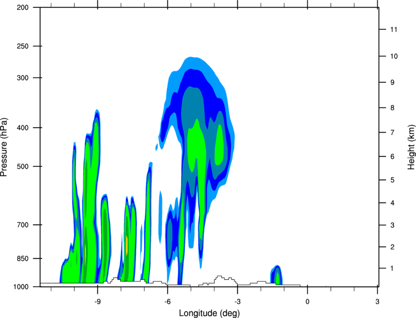This screenshot has height=318, width=416.
Task: Click the 1000 pressure tick label
Action: (21, 287)
